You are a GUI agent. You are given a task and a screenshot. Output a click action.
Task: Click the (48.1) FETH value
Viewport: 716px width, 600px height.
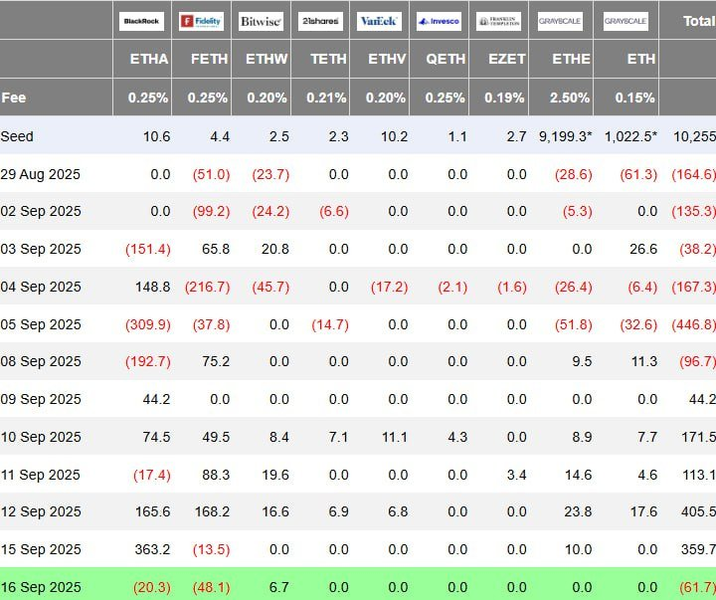coord(212,587)
